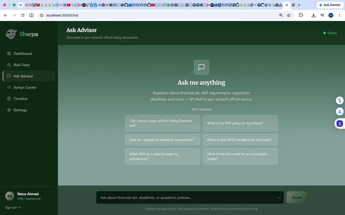Click the Send button
The height and width of the screenshot is (215, 345).
click(297, 198)
